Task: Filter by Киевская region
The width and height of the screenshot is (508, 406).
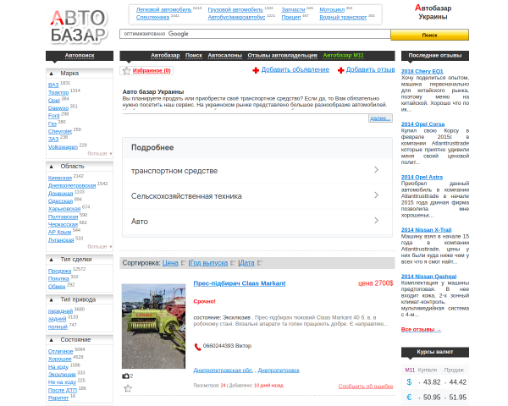Action: (60, 178)
